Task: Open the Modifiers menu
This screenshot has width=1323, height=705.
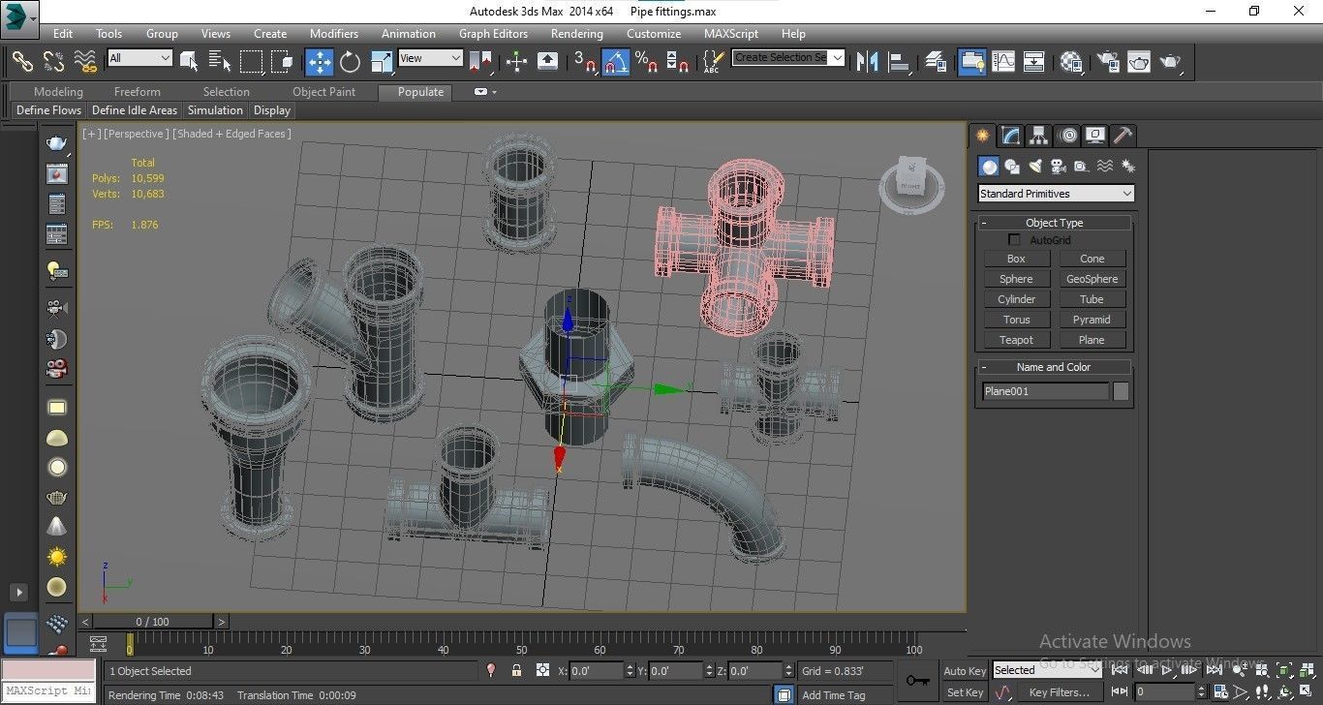Action: point(333,33)
